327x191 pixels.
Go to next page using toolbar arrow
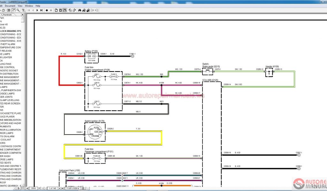37,10
